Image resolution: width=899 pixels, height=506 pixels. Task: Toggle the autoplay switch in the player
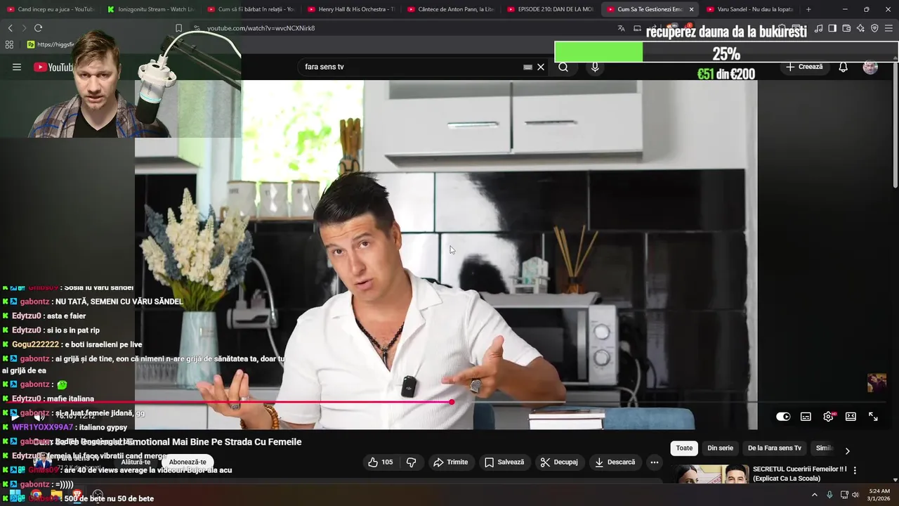tap(783, 416)
